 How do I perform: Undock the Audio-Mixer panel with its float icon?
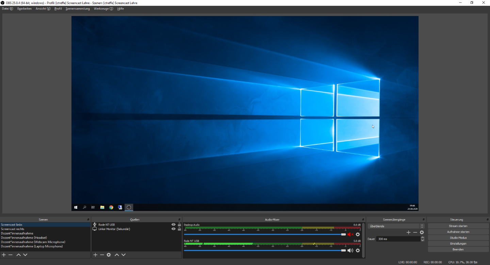click(x=363, y=219)
